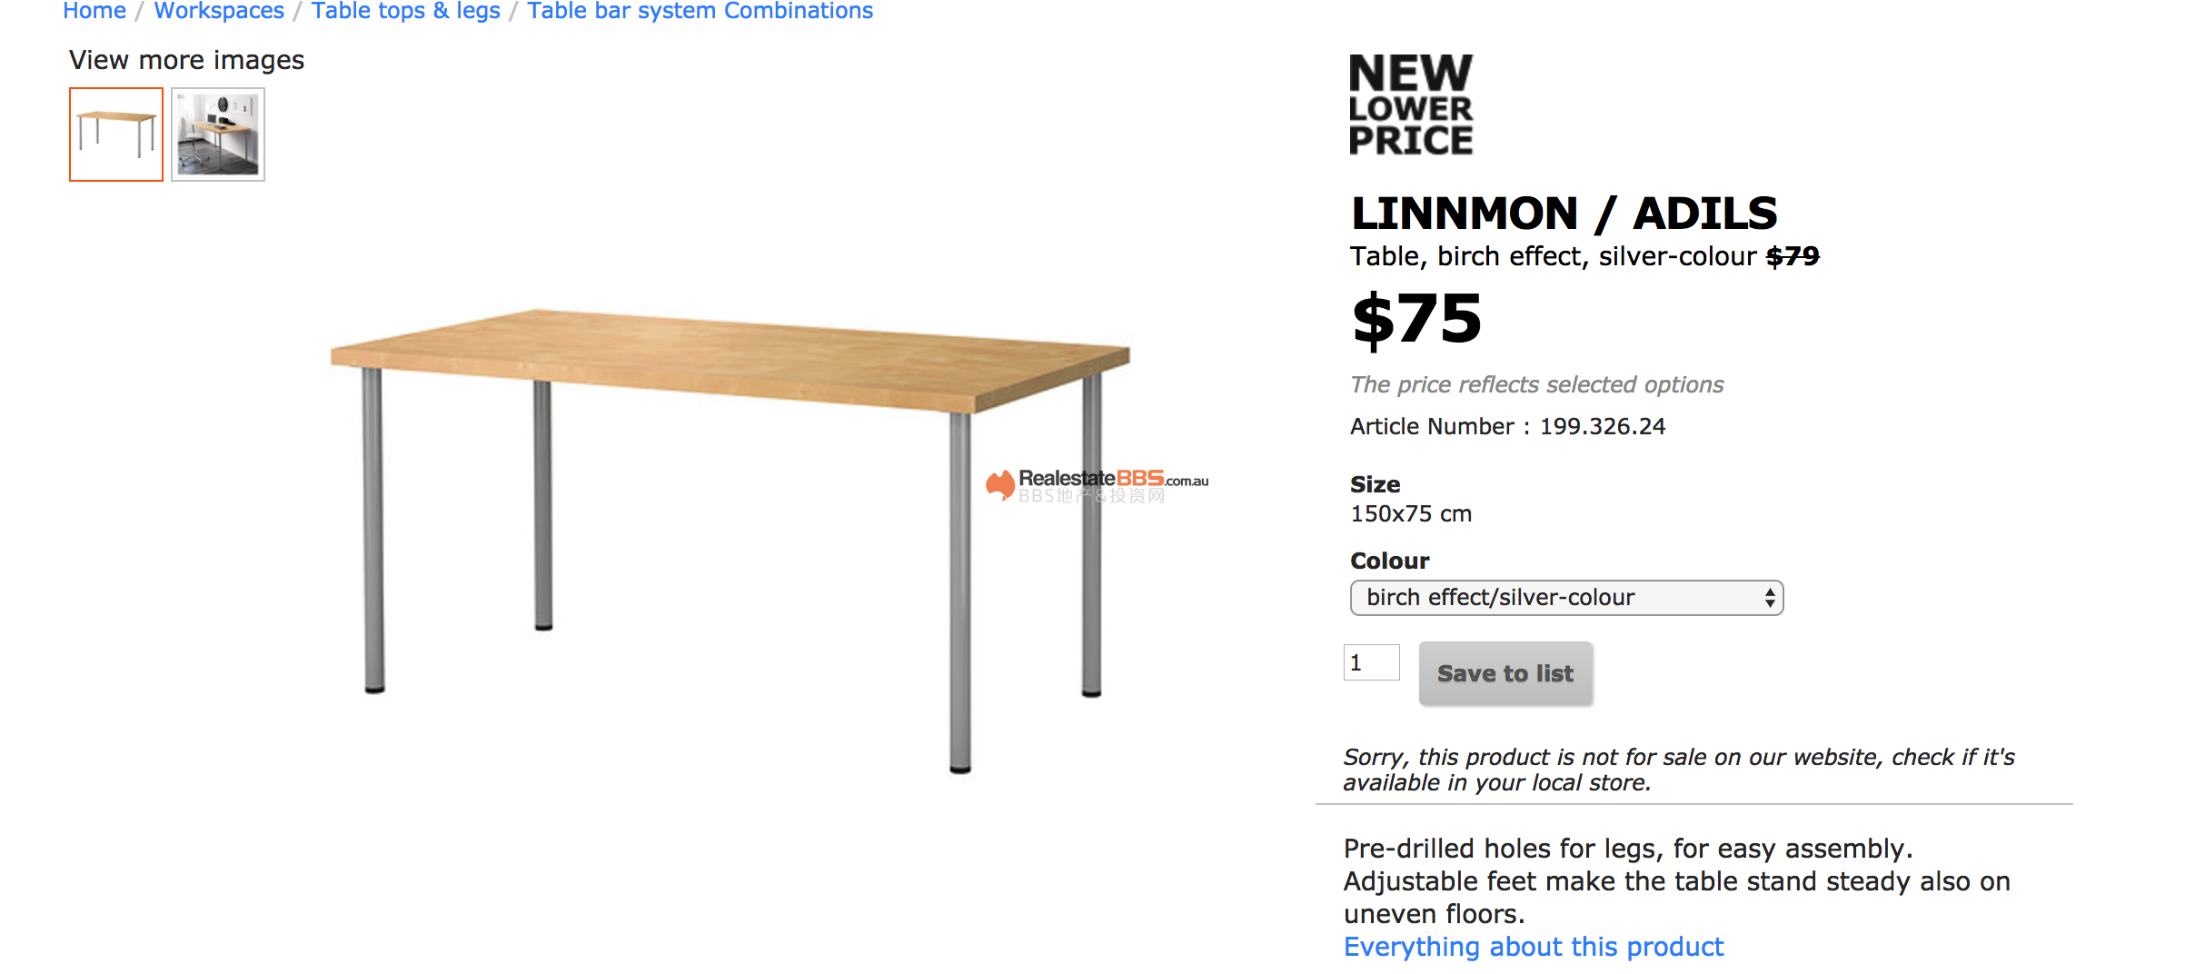Click the 150x75 cm size value

(1410, 513)
